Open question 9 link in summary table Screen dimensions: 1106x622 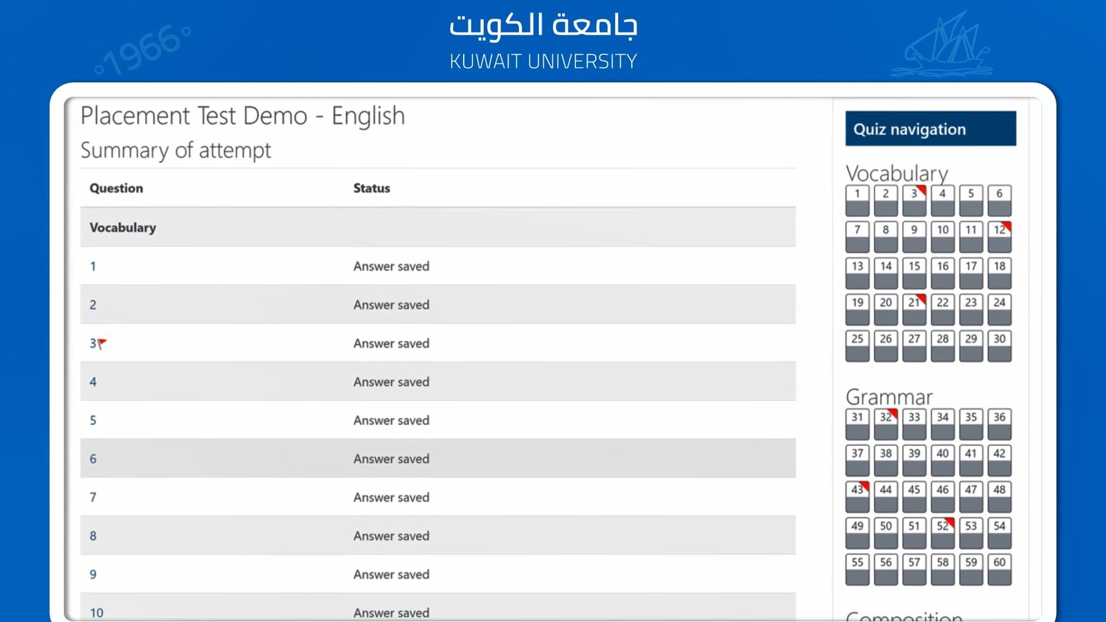click(x=93, y=574)
